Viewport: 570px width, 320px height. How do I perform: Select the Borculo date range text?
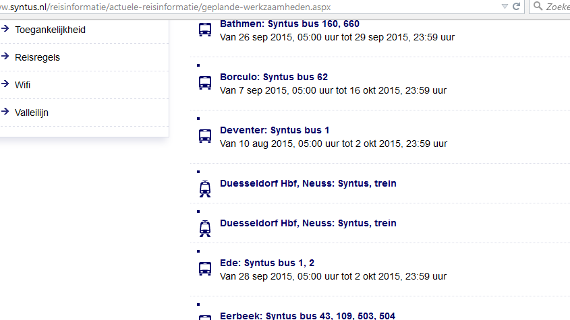tap(333, 90)
